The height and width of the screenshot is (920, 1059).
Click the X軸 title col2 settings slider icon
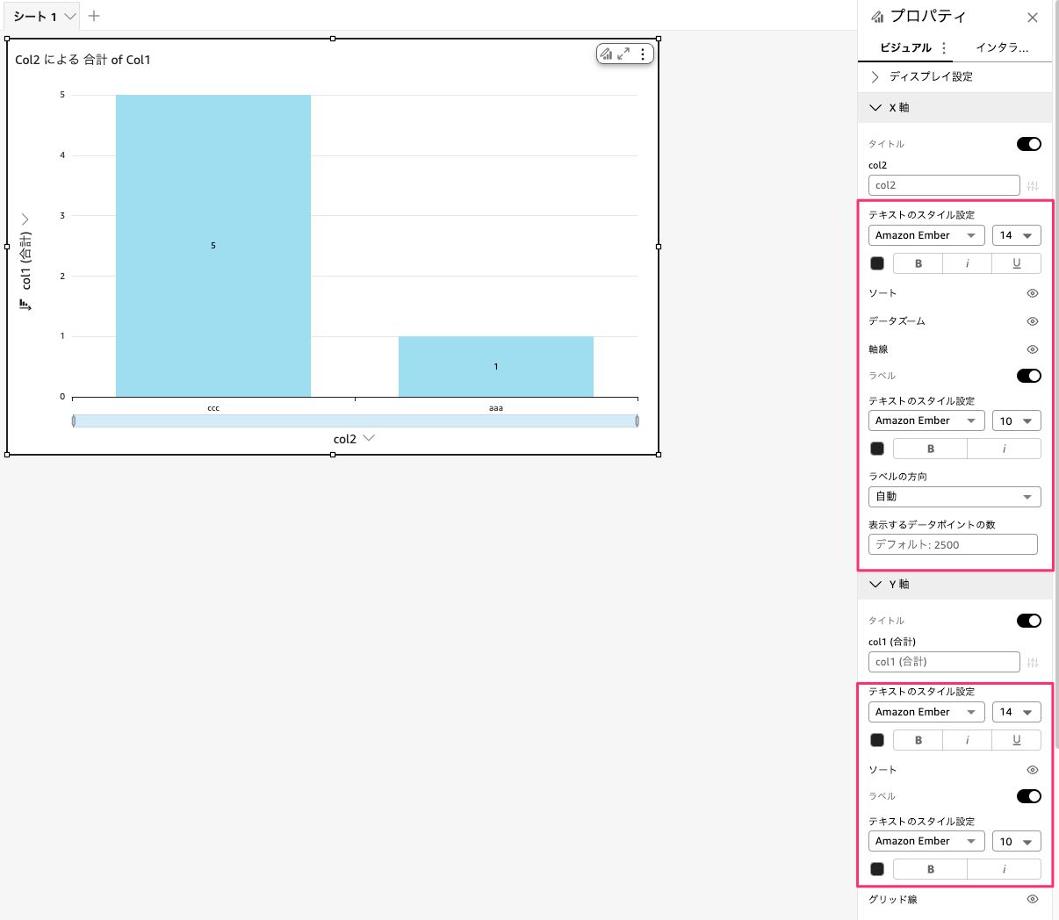[x=1033, y=186]
